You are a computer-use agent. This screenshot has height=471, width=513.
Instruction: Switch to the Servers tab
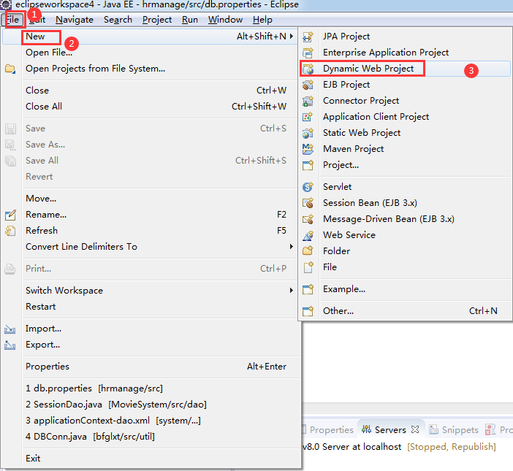390,429
